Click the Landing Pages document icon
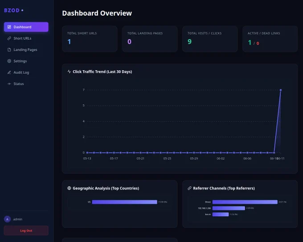Viewport: 303px width, 242px height. (9, 49)
